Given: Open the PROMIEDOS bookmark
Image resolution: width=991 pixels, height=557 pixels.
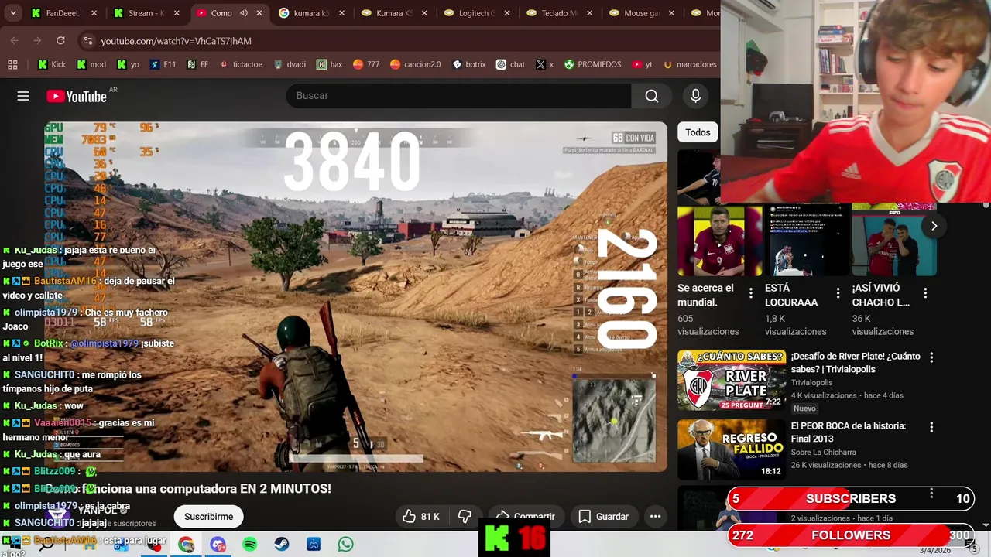Looking at the screenshot, I should (592, 64).
